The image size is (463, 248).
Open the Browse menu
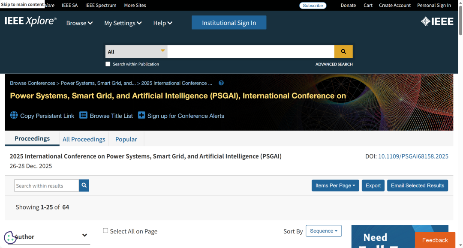(x=79, y=23)
